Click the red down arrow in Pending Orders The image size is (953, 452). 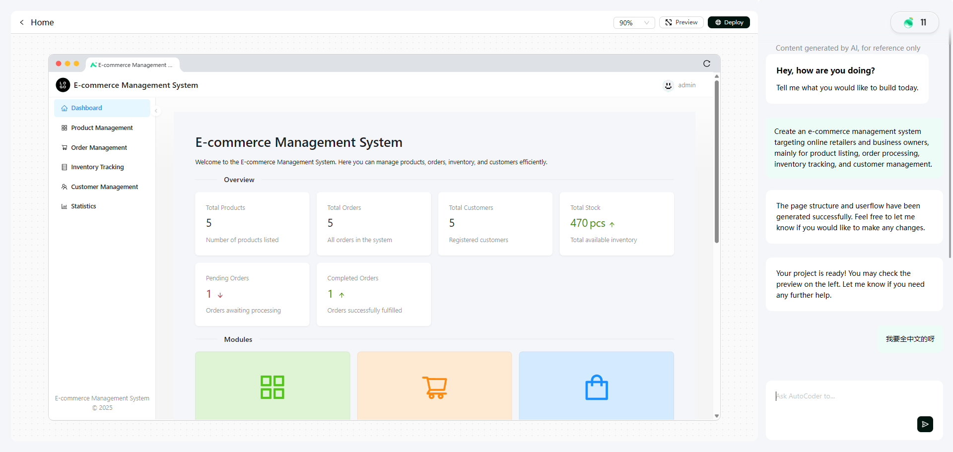click(x=220, y=295)
